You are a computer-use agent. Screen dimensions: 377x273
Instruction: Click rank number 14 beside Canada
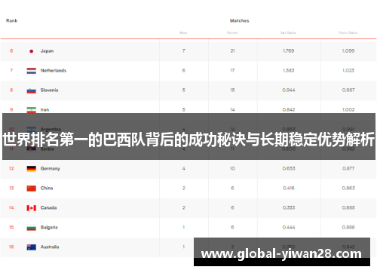click(x=11, y=207)
